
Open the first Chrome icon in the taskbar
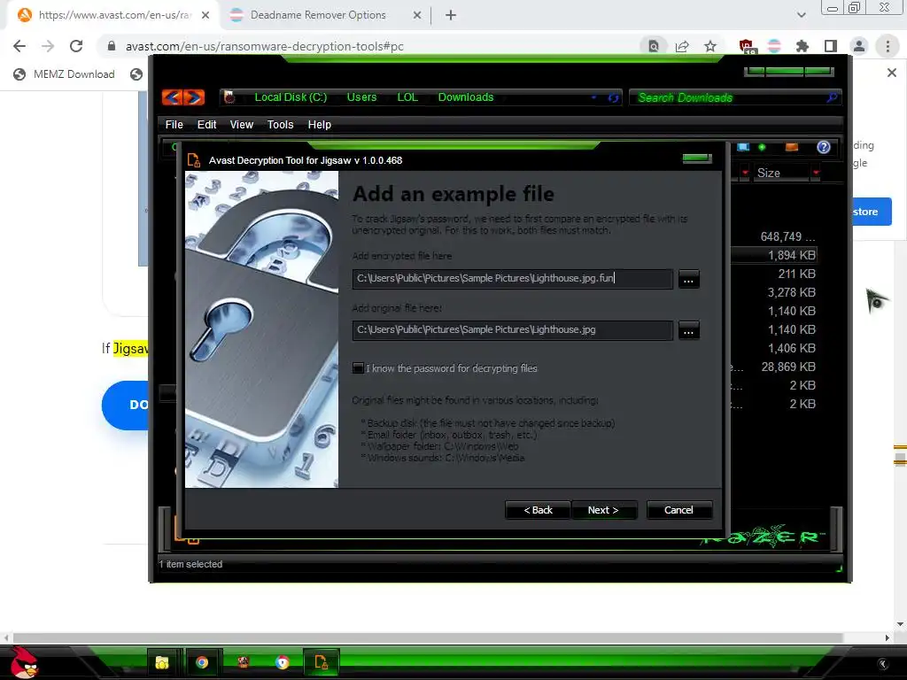pyautogui.click(x=202, y=662)
